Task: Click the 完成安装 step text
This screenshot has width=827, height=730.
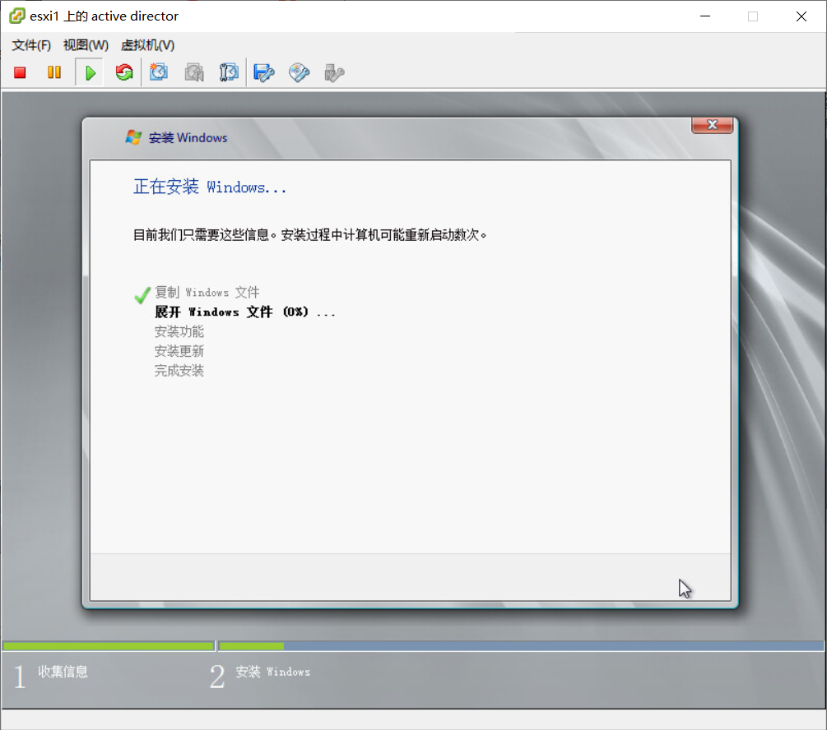Action: [x=179, y=371]
